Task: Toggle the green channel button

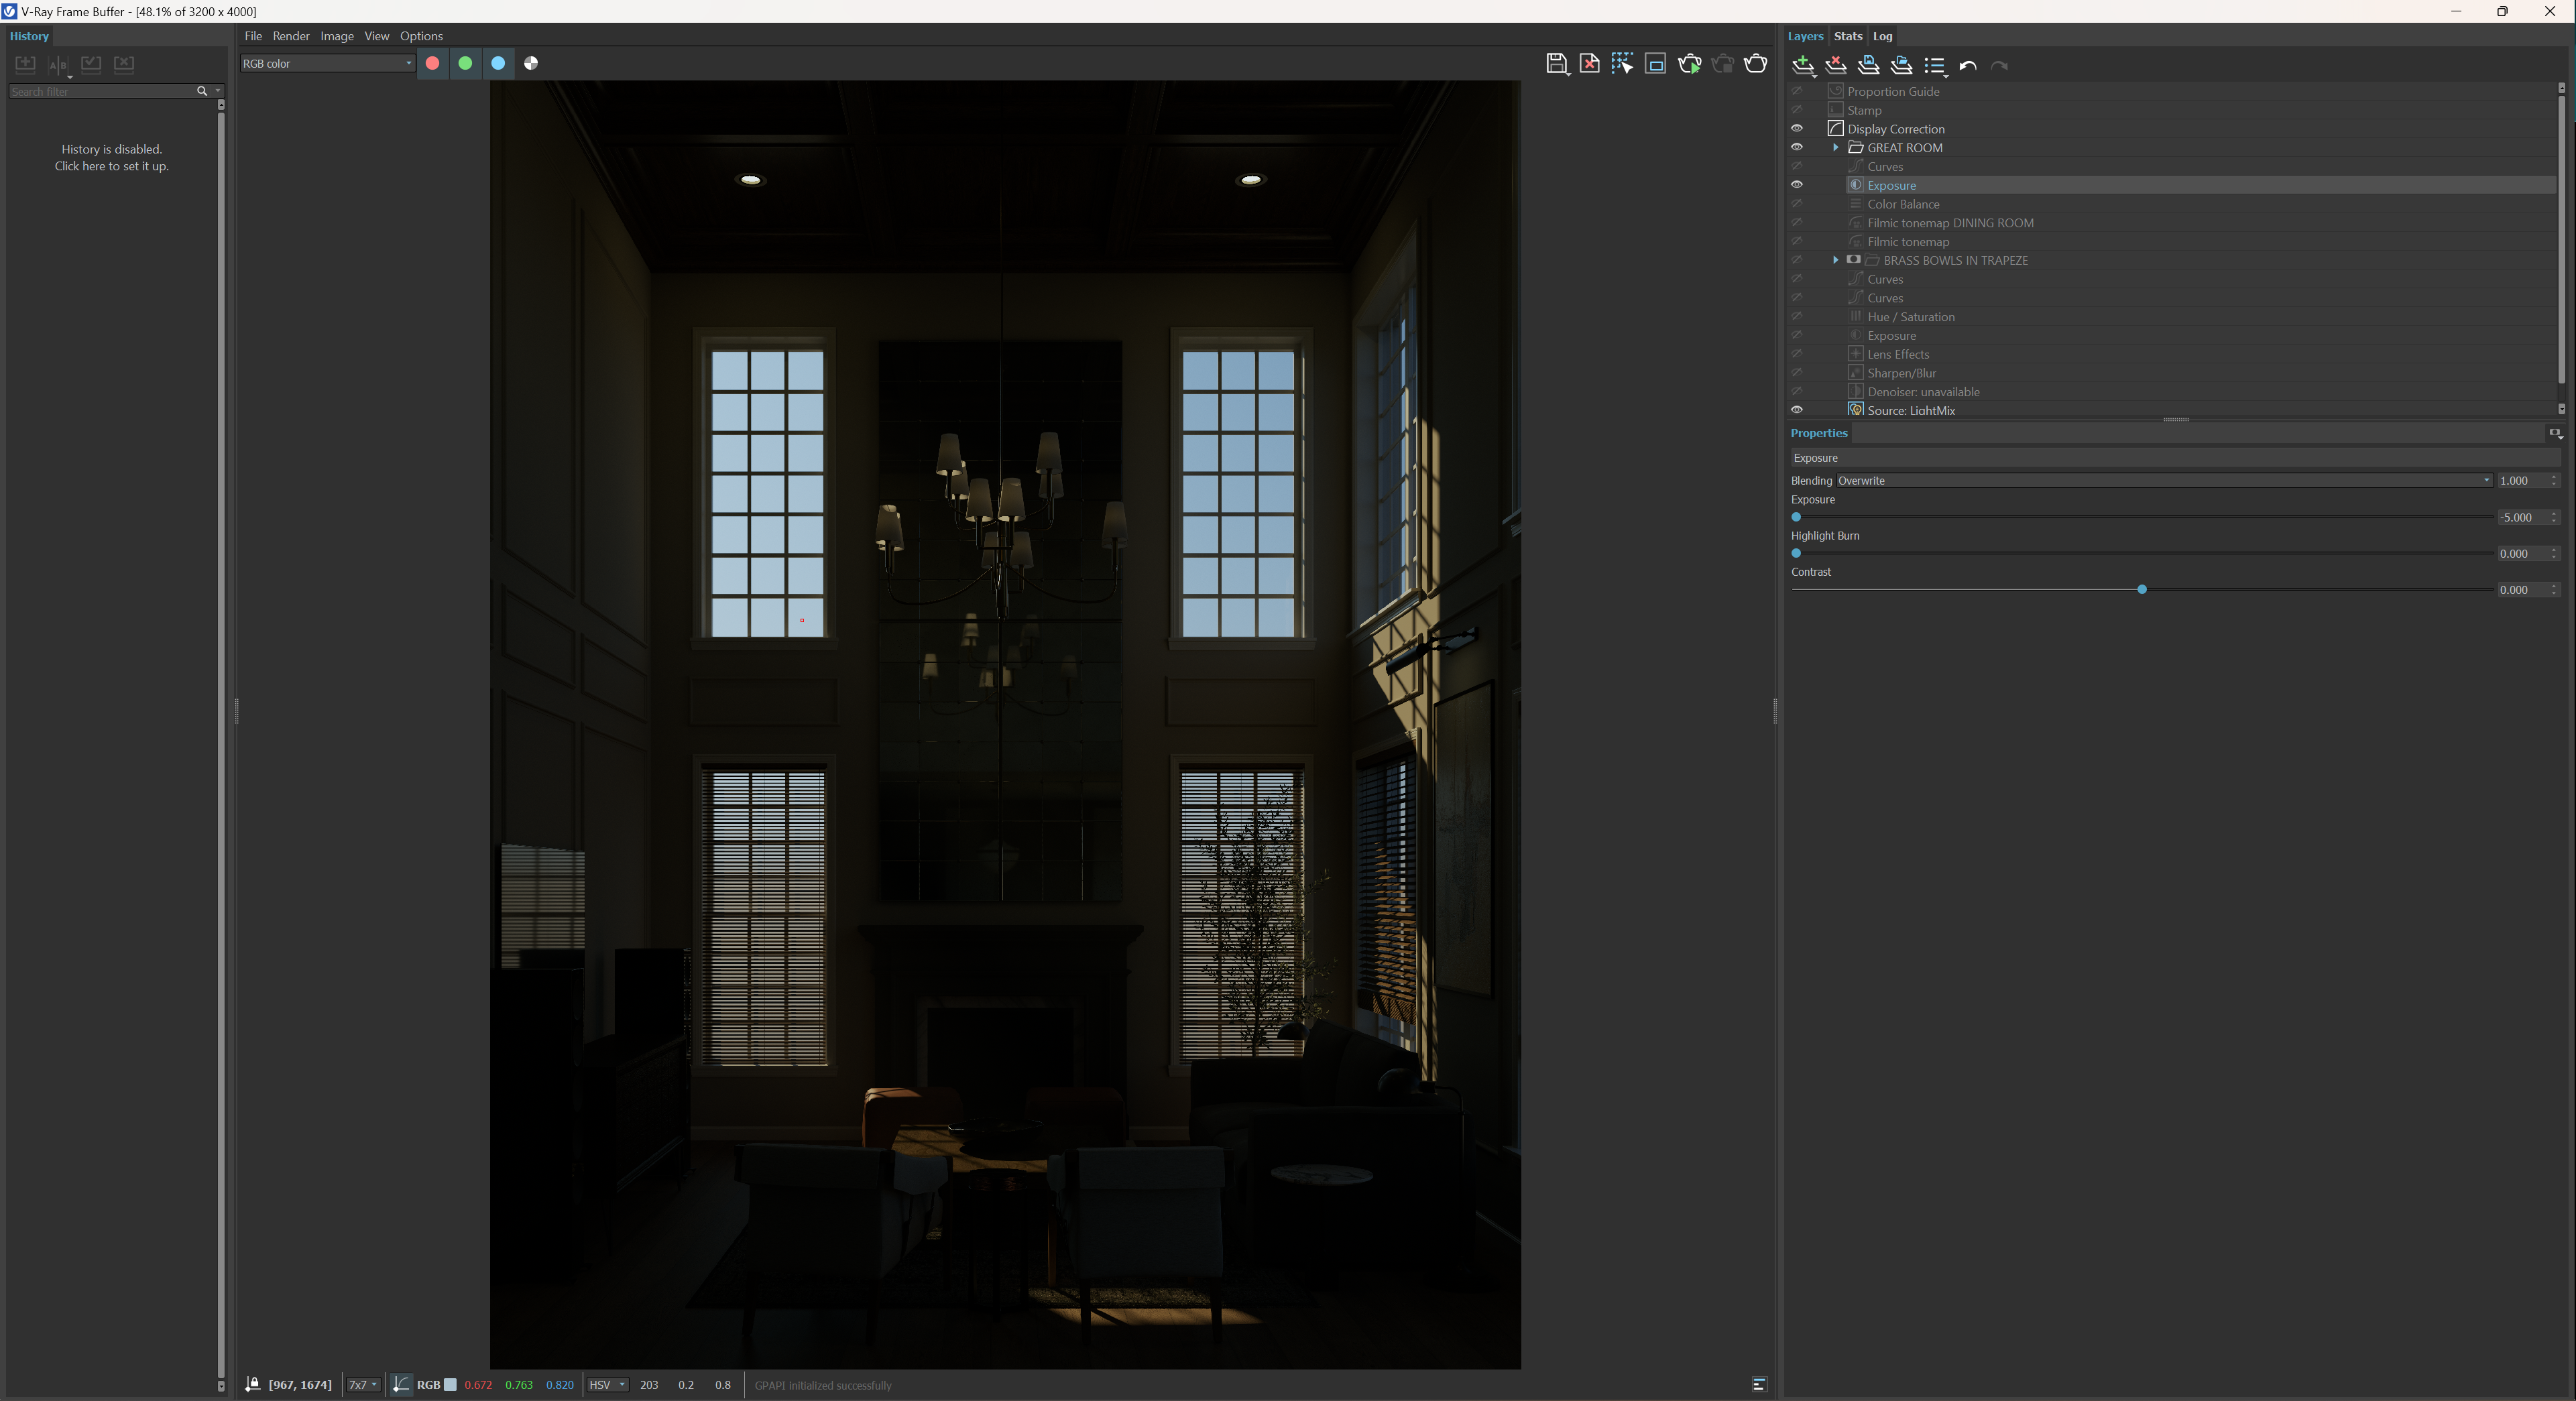Action: point(465,63)
